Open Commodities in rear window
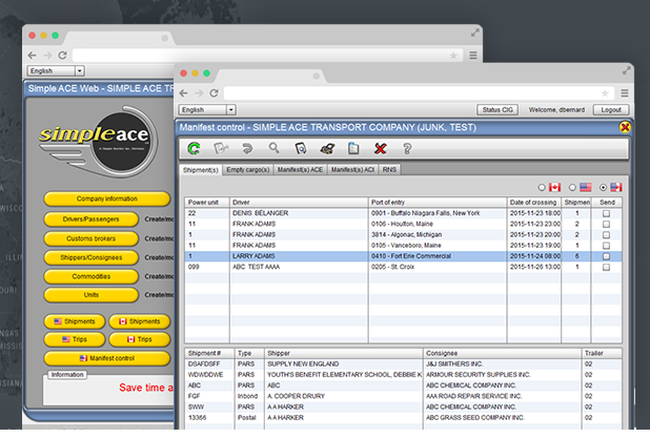Viewport: 650px width, 441px height. coord(91,276)
